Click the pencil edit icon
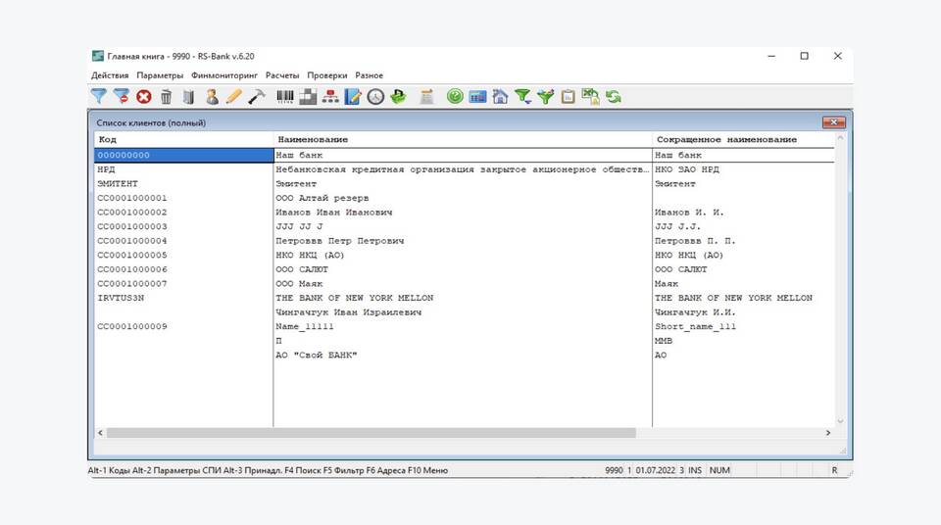The image size is (941, 525). [233, 97]
